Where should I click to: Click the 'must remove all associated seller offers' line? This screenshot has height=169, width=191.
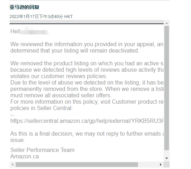[61, 95]
